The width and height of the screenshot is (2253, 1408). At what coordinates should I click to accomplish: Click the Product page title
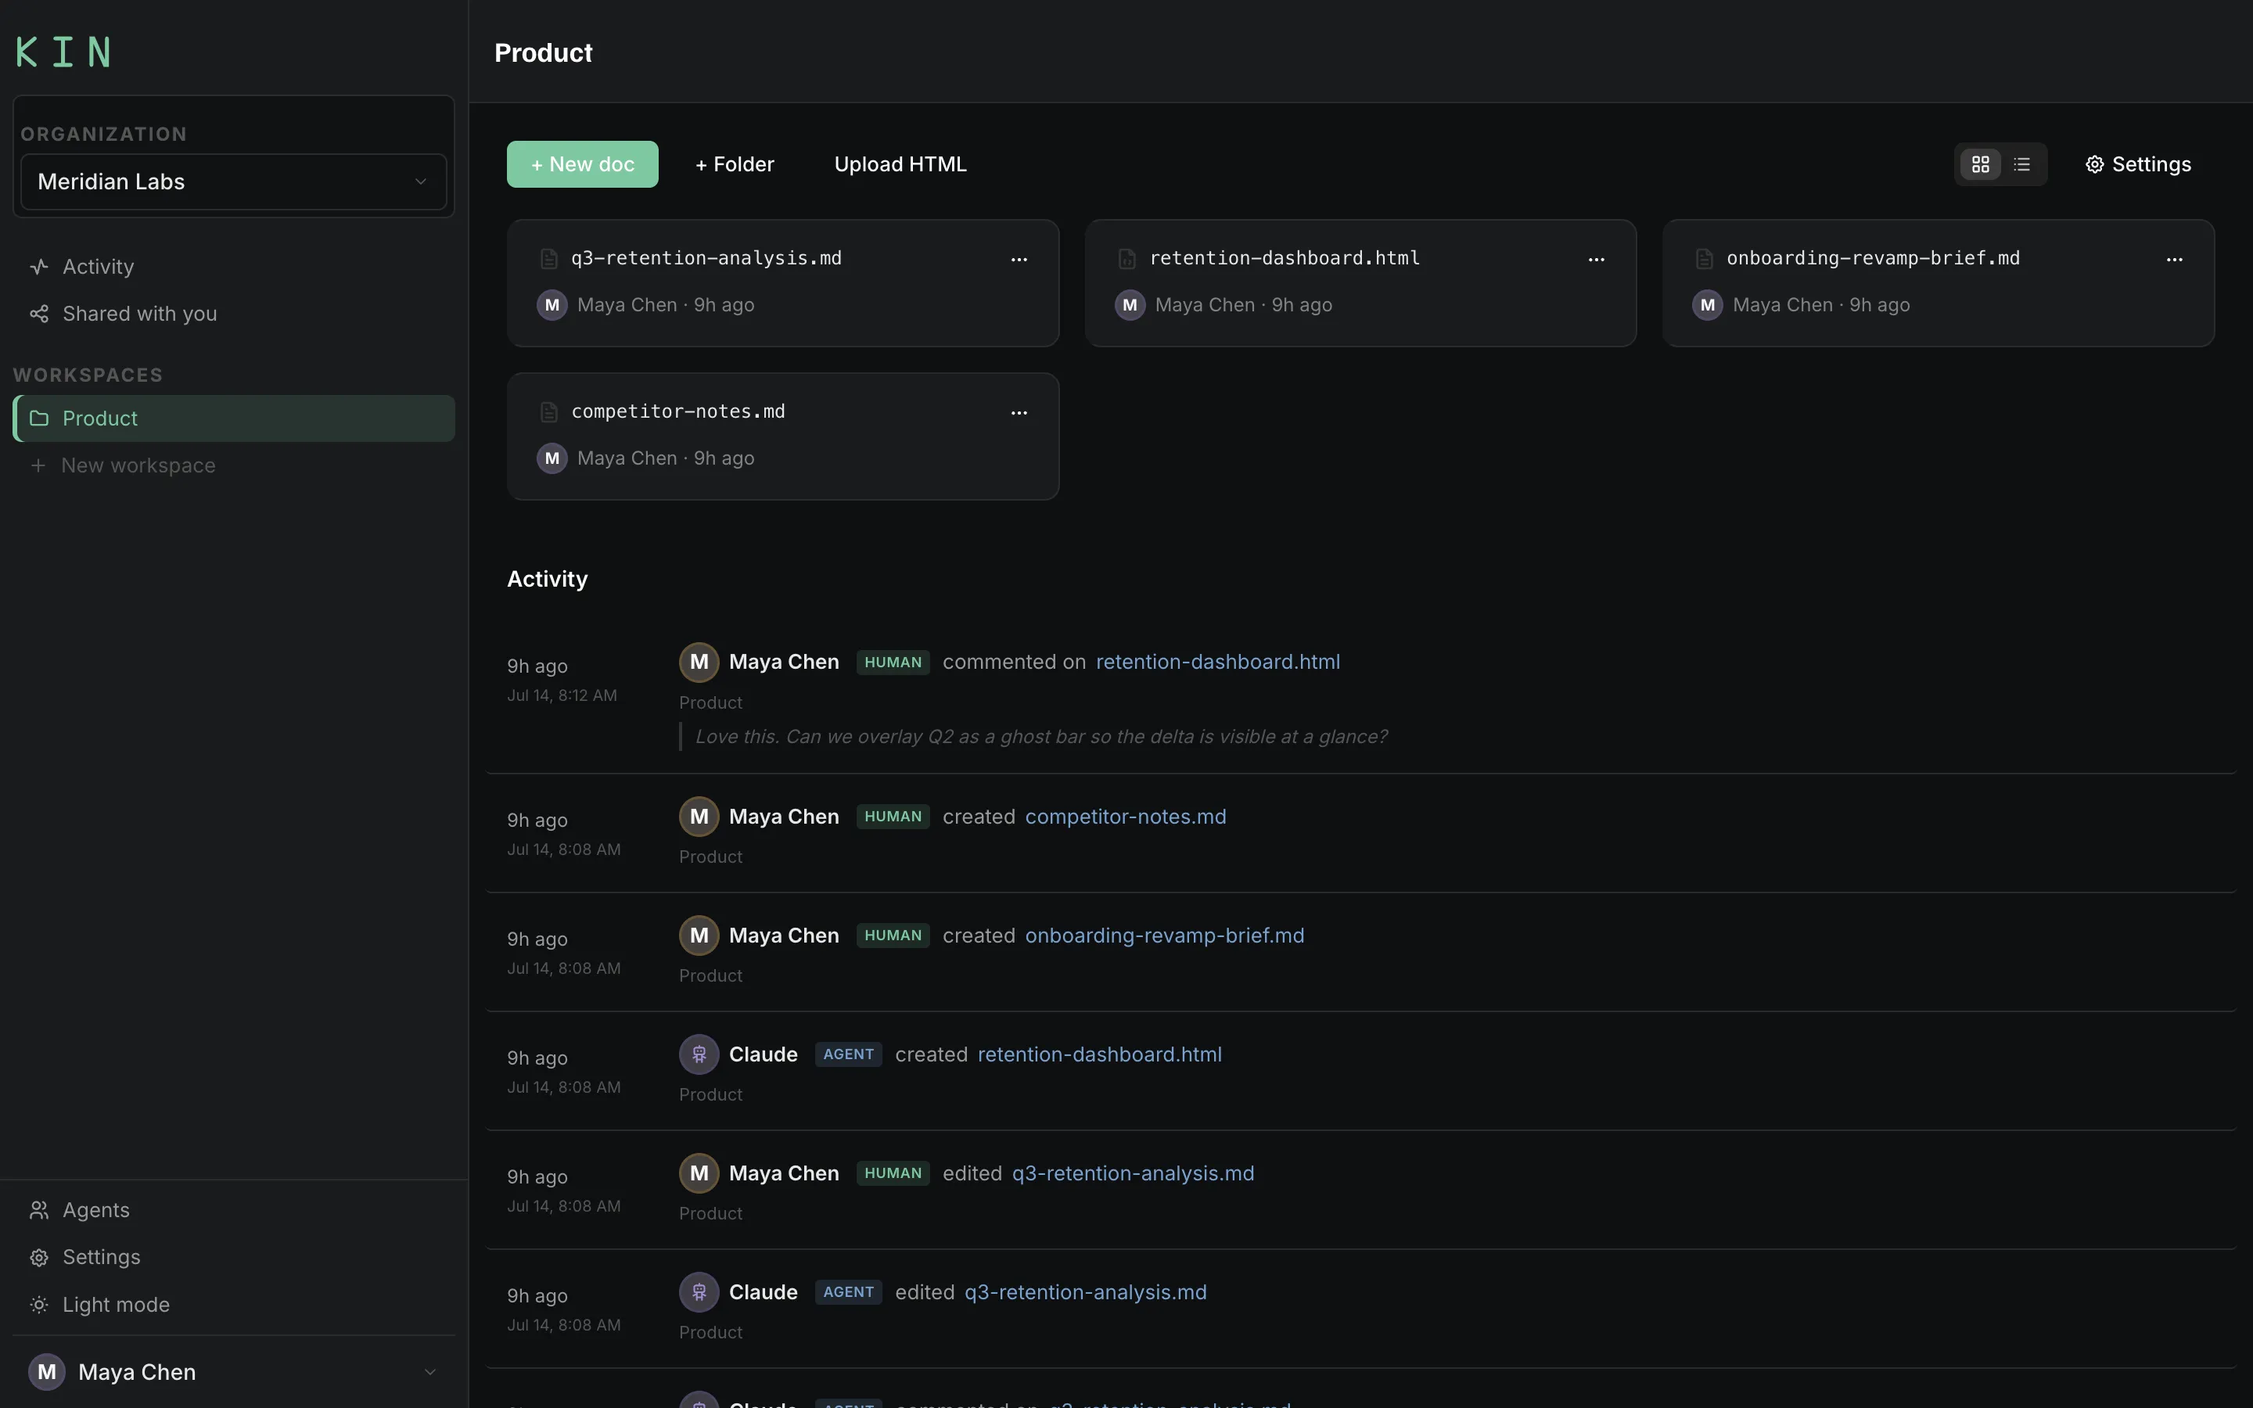543,53
